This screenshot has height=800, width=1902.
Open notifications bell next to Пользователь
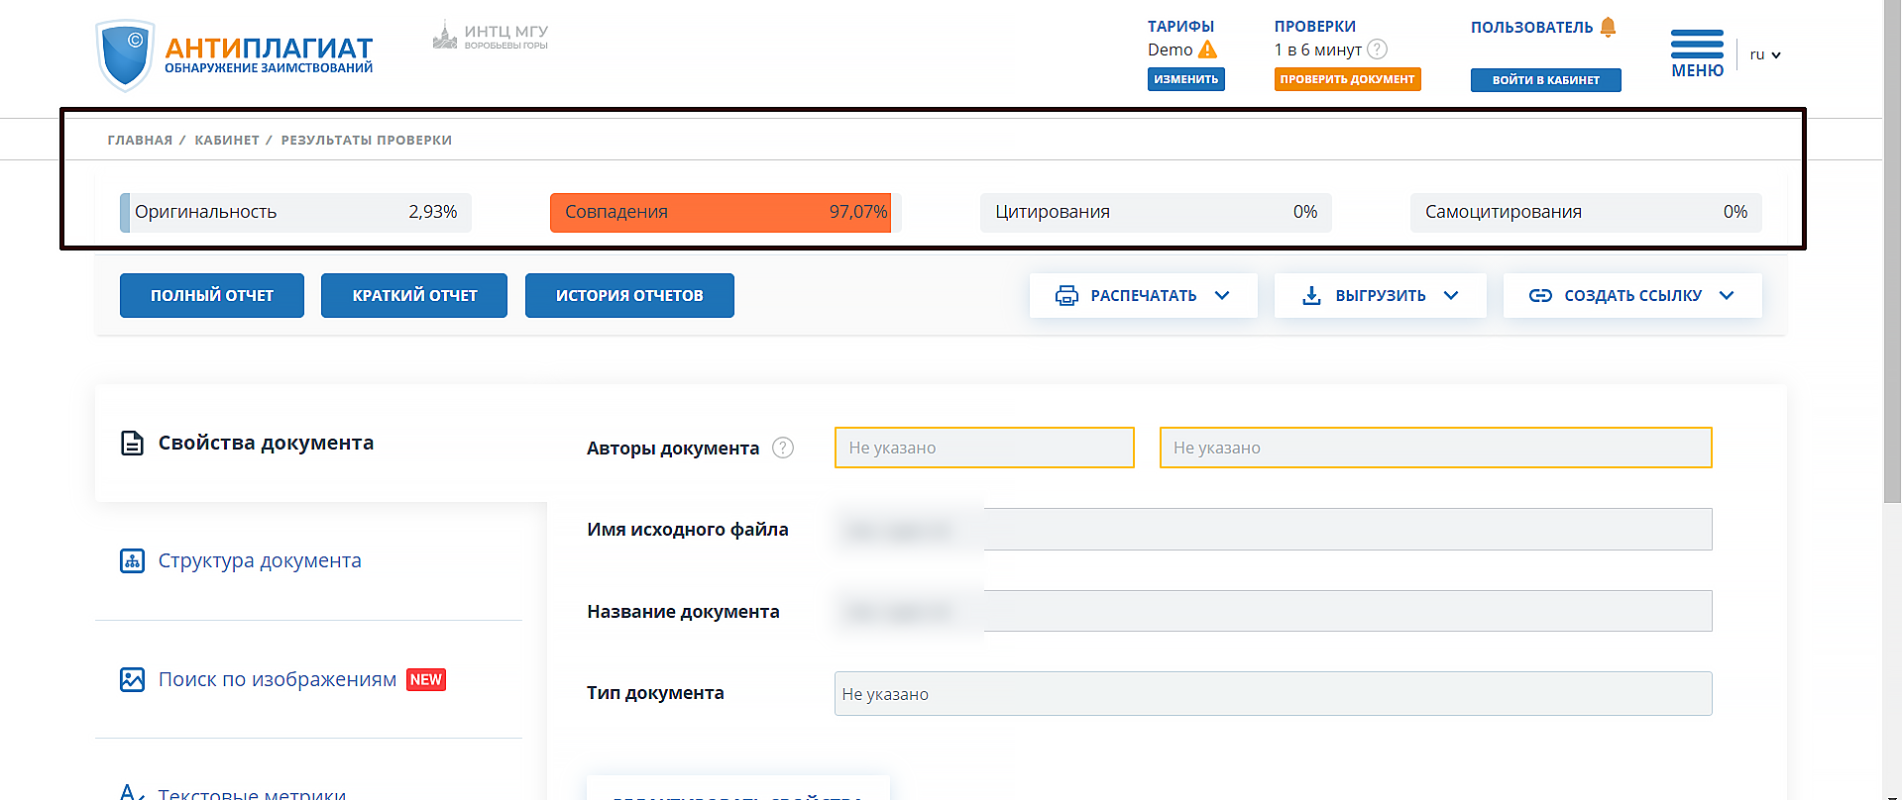[1608, 28]
